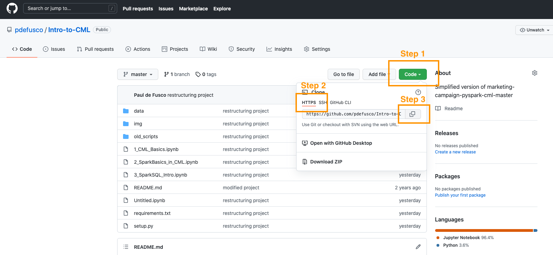Image resolution: width=553 pixels, height=255 pixels.
Task: Open the Insights tab
Action: tap(279, 49)
